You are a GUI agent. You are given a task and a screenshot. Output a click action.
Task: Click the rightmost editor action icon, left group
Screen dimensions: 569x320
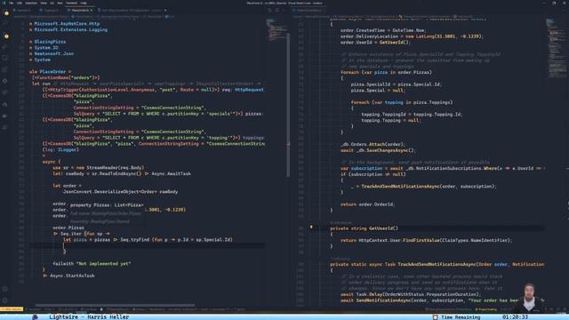284,10
